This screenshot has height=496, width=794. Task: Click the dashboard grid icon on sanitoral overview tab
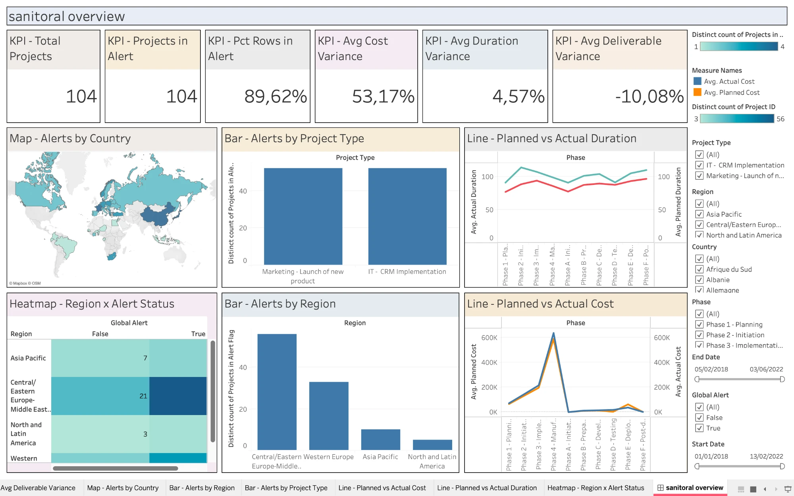(x=661, y=488)
